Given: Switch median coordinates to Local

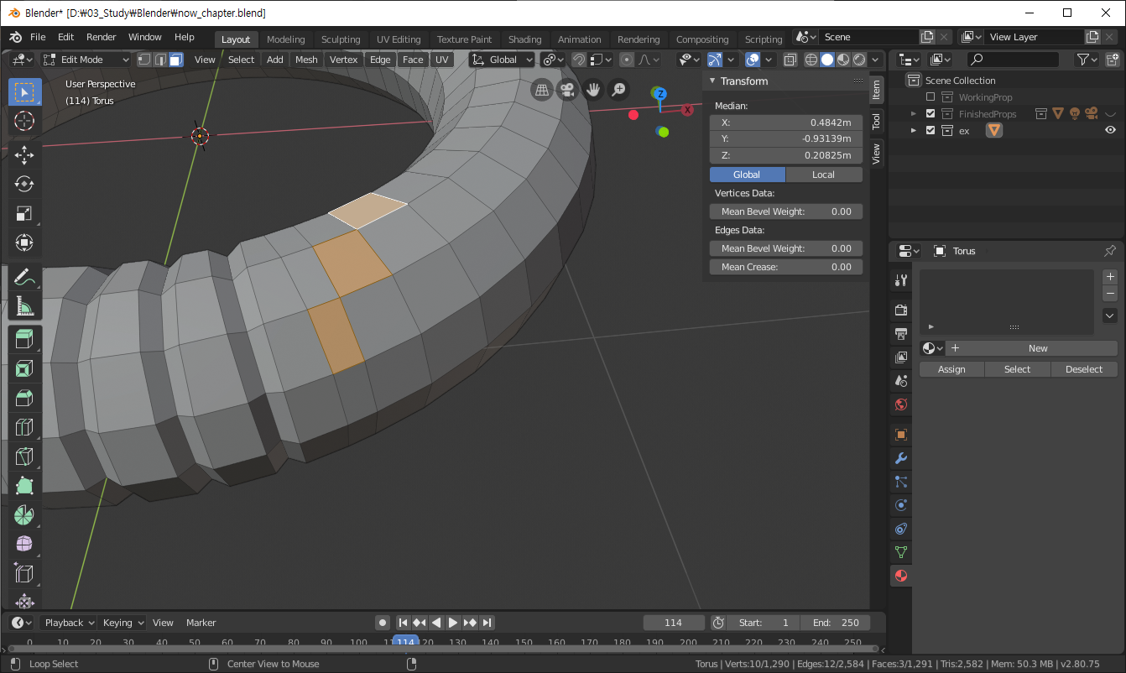Looking at the screenshot, I should pos(824,175).
